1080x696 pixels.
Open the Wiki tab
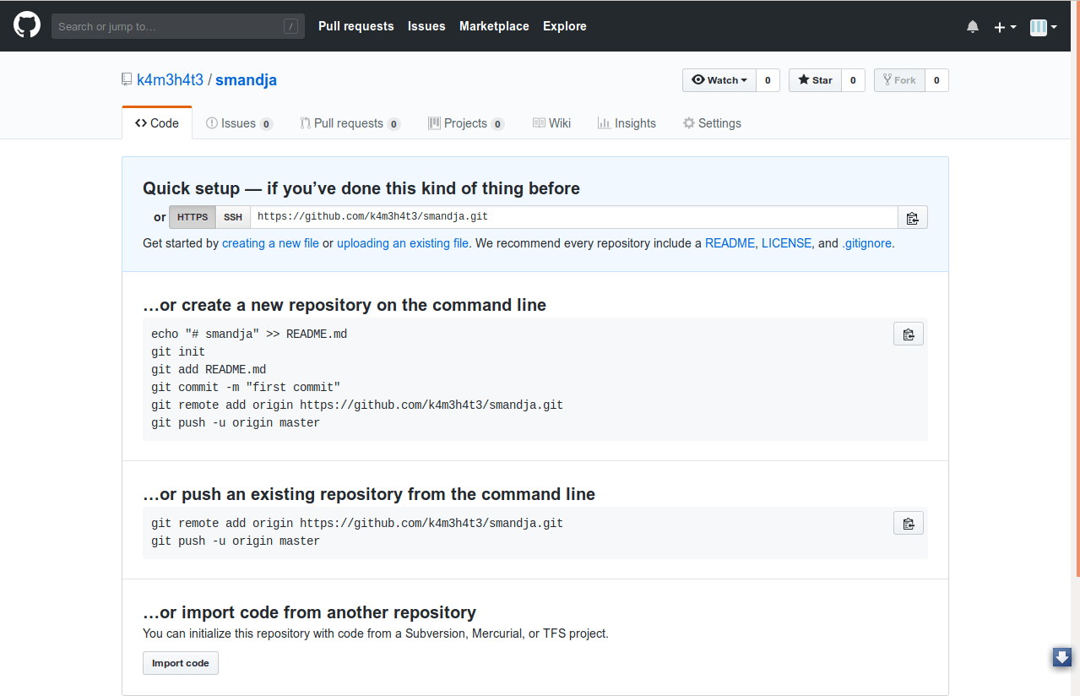tap(551, 122)
